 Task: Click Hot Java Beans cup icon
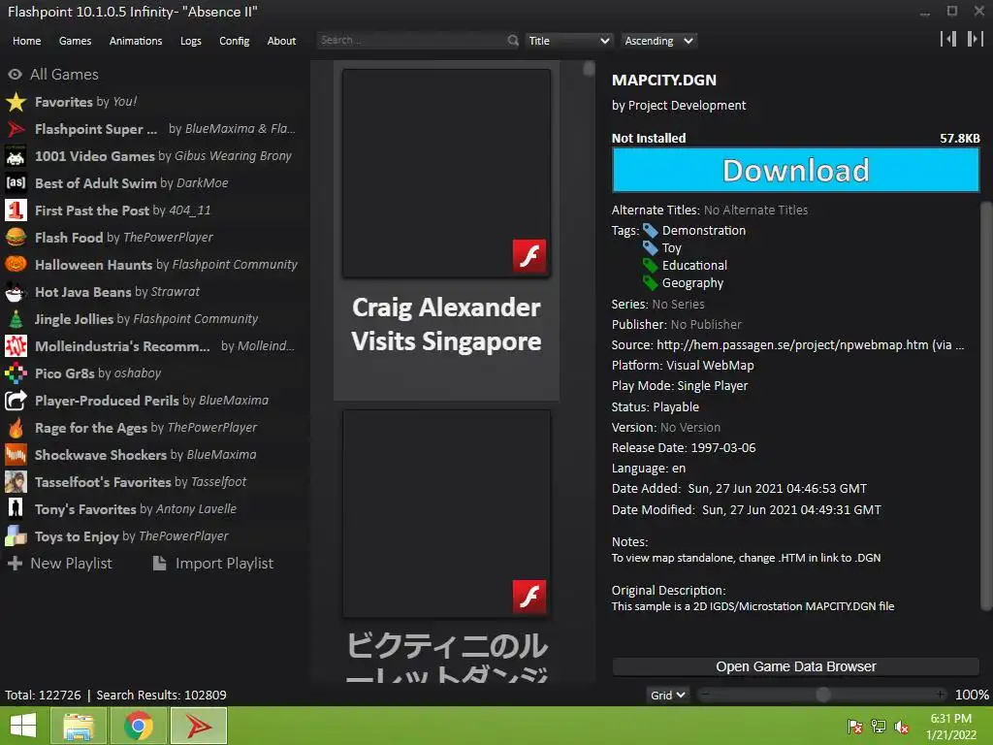point(16,292)
